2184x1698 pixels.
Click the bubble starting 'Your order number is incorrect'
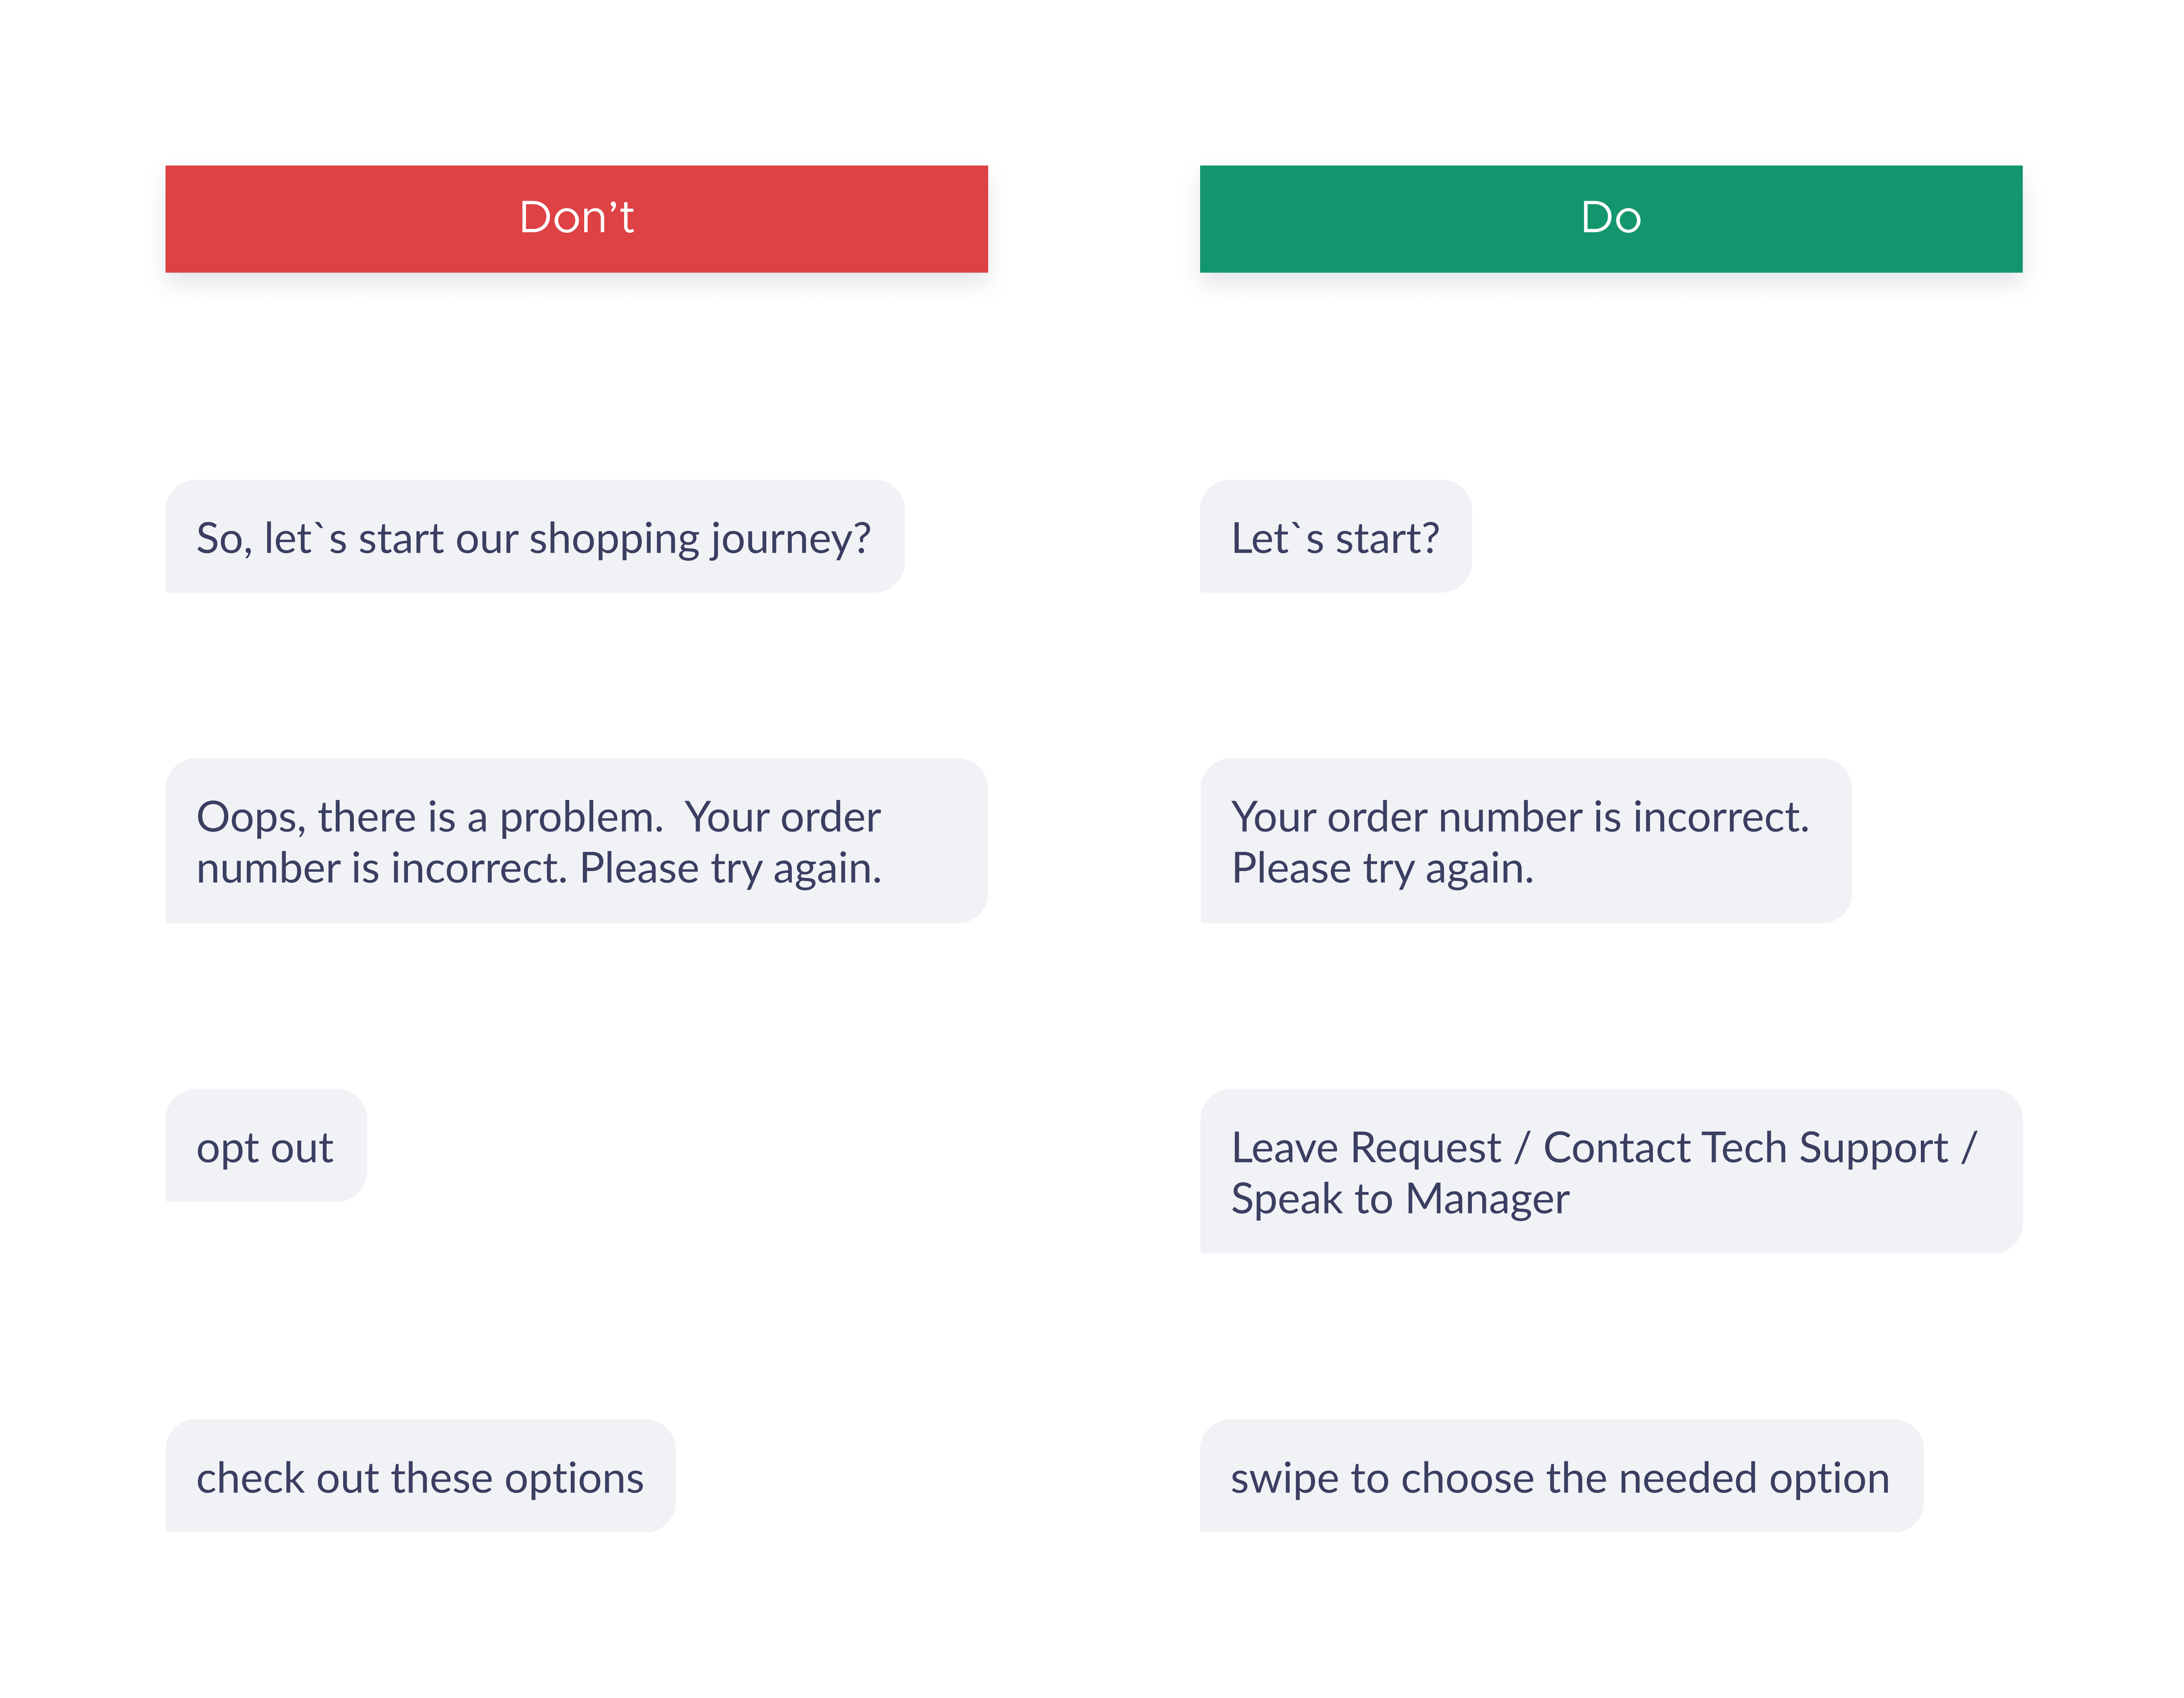1526,841
